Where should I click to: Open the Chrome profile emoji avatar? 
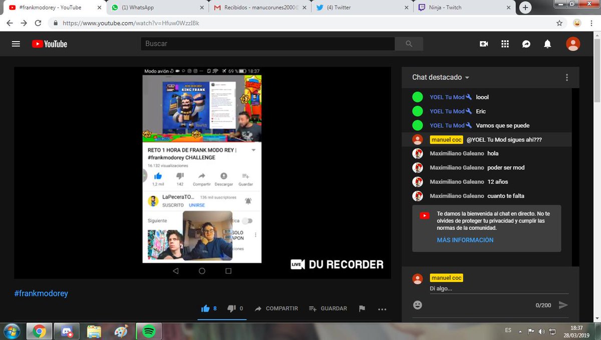point(577,23)
